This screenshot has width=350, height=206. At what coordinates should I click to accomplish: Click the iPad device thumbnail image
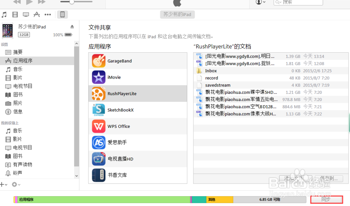(8, 30)
